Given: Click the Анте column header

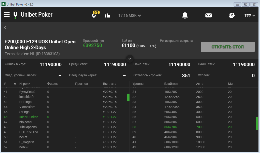Looking at the screenshot, I should point(200,84).
